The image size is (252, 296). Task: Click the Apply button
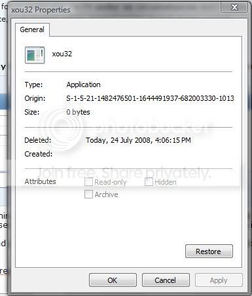(x=219, y=280)
